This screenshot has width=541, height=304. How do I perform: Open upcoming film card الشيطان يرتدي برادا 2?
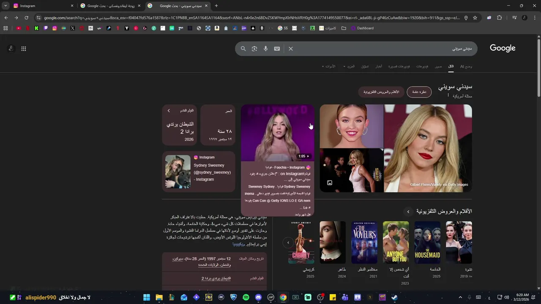(x=180, y=125)
